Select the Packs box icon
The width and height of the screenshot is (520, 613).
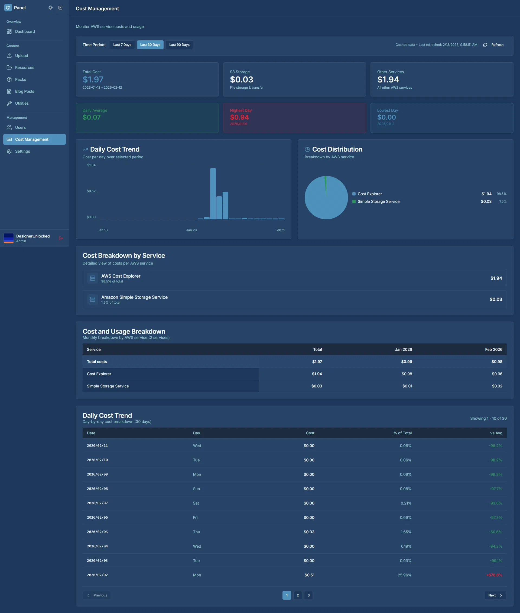[9, 79]
